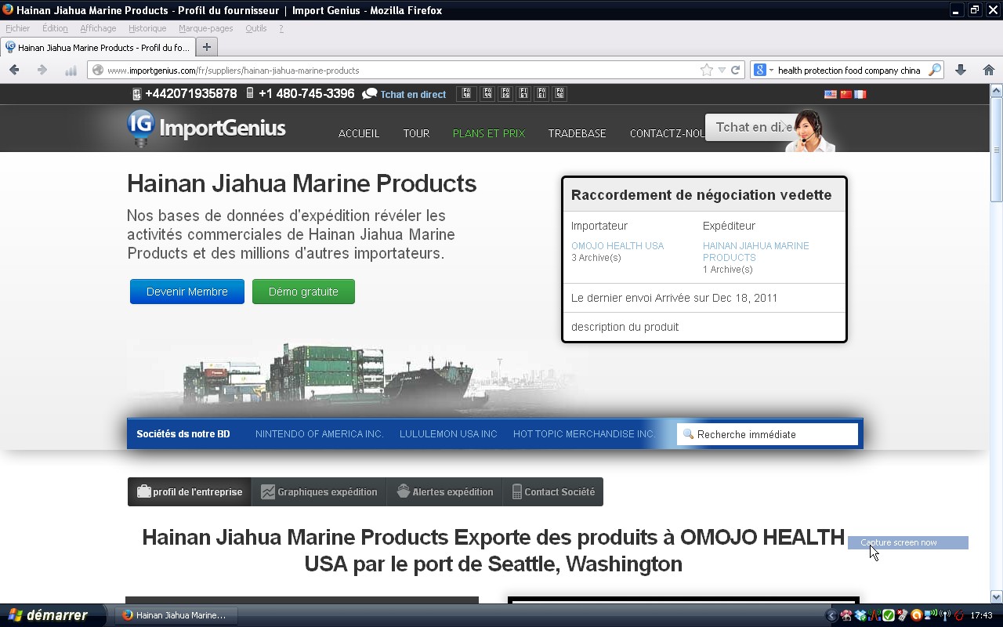Open the LULULEMON USA INC link
This screenshot has height=627, width=1003.
448,434
